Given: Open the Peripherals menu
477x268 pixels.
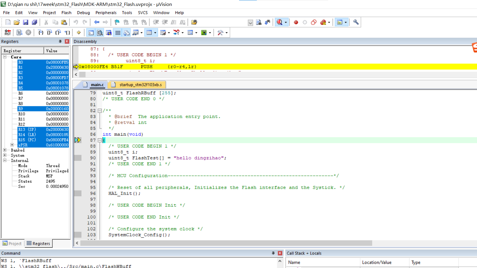Looking at the screenshot, I should (106, 13).
